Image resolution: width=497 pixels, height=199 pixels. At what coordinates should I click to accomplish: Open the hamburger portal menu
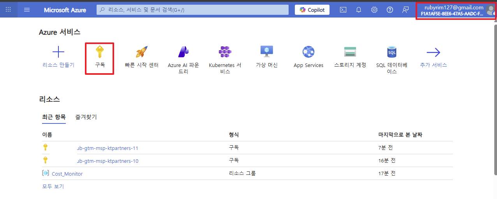click(27, 10)
